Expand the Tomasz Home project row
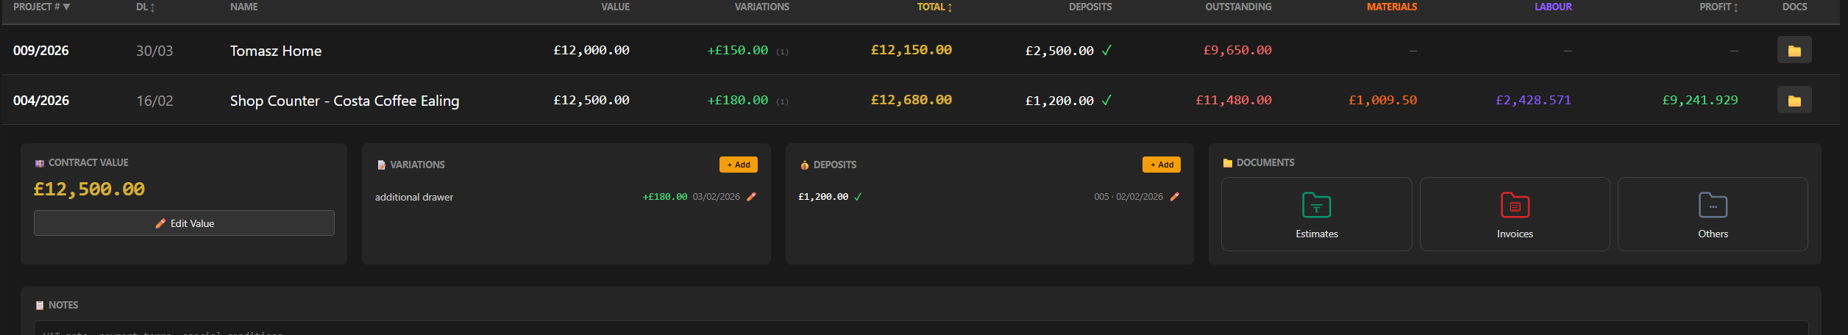The width and height of the screenshot is (1848, 335). [x=275, y=51]
